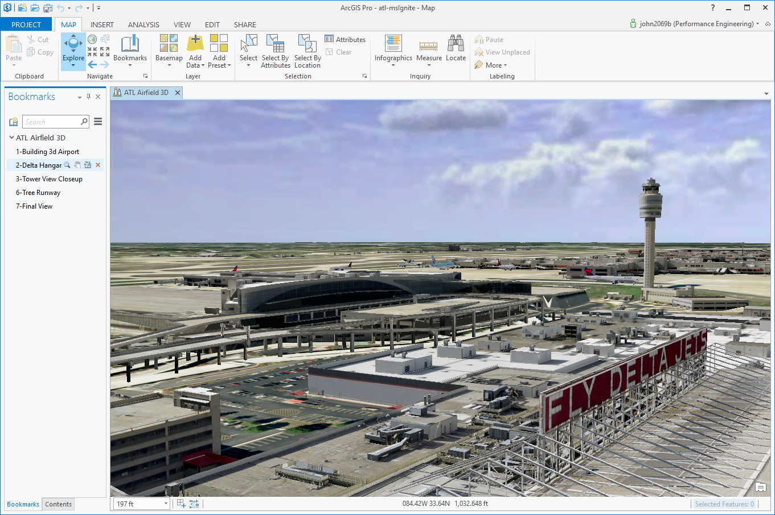
Task: Activate the Select tool
Action: pyautogui.click(x=248, y=50)
